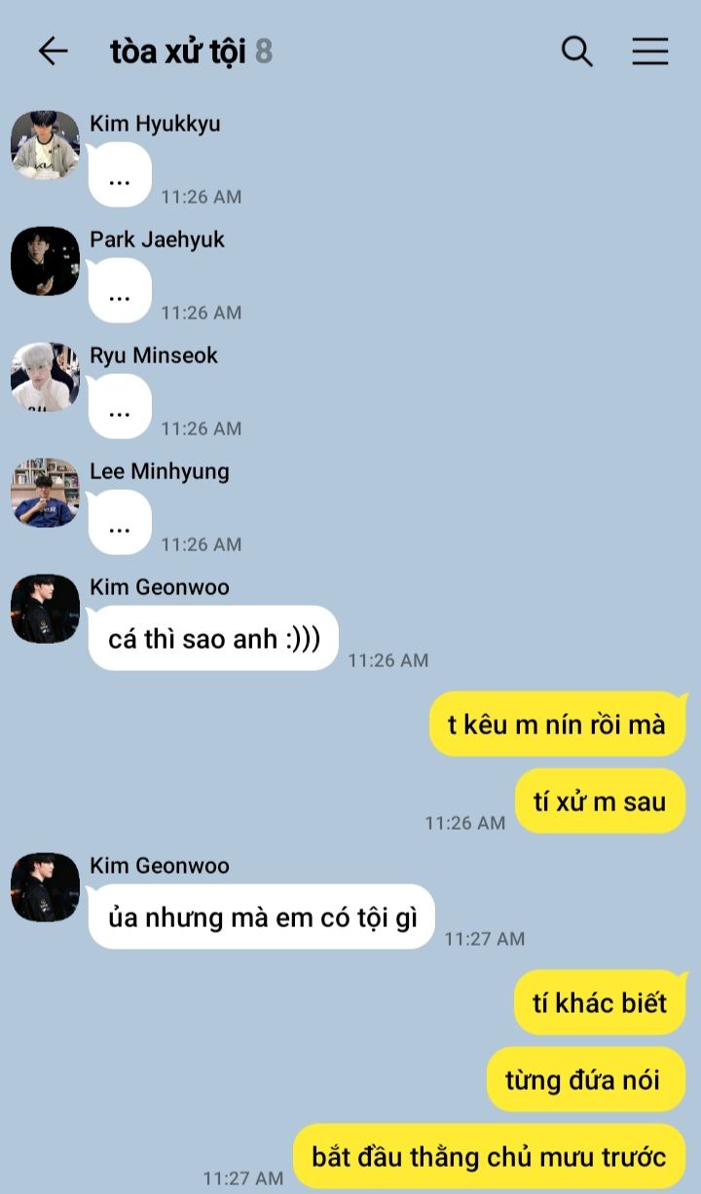Tap Kim Geonwoo's avatar beside 'cá thì sao anh'
This screenshot has height=1194, width=701.
(45, 609)
